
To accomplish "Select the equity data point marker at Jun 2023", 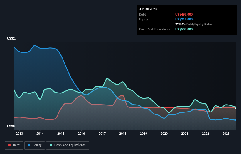I will coord(236,120).
